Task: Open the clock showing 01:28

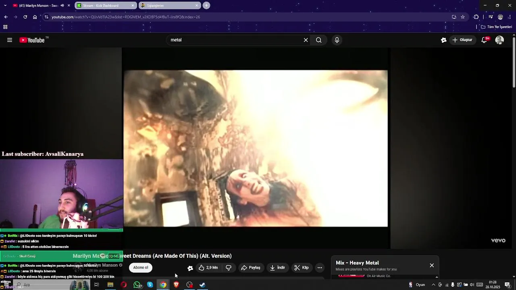Action: coord(493,285)
